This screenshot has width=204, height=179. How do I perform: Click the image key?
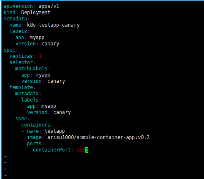click(x=34, y=137)
